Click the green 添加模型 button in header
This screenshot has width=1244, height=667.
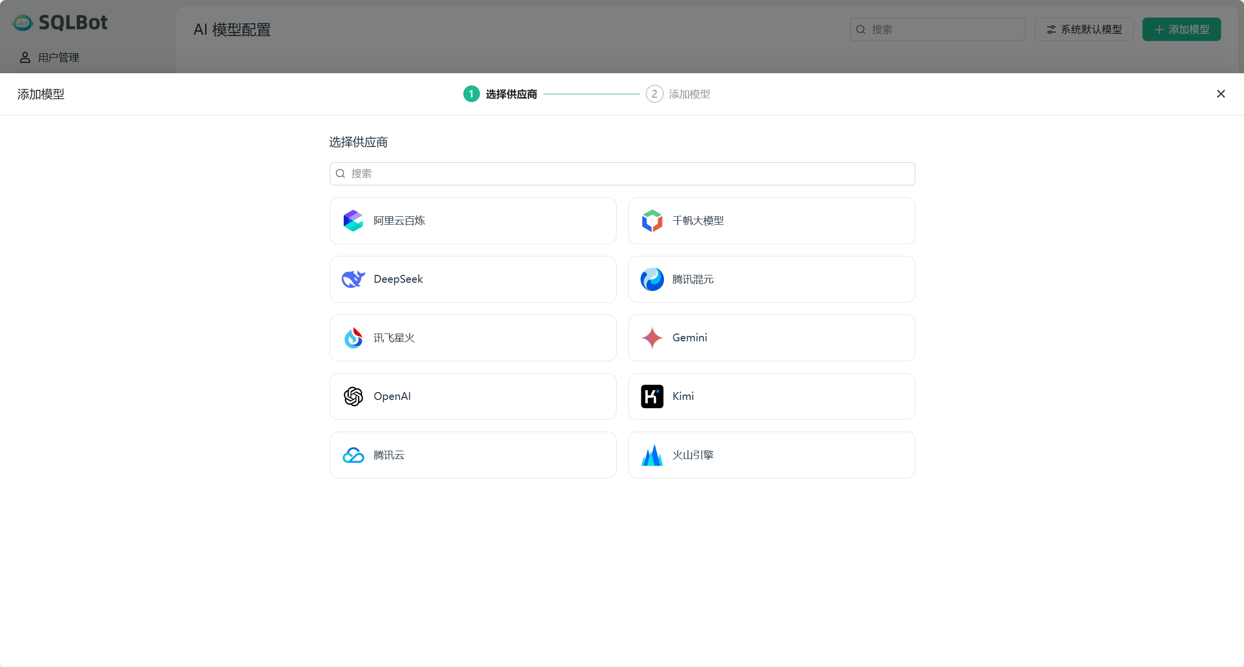pyautogui.click(x=1182, y=30)
